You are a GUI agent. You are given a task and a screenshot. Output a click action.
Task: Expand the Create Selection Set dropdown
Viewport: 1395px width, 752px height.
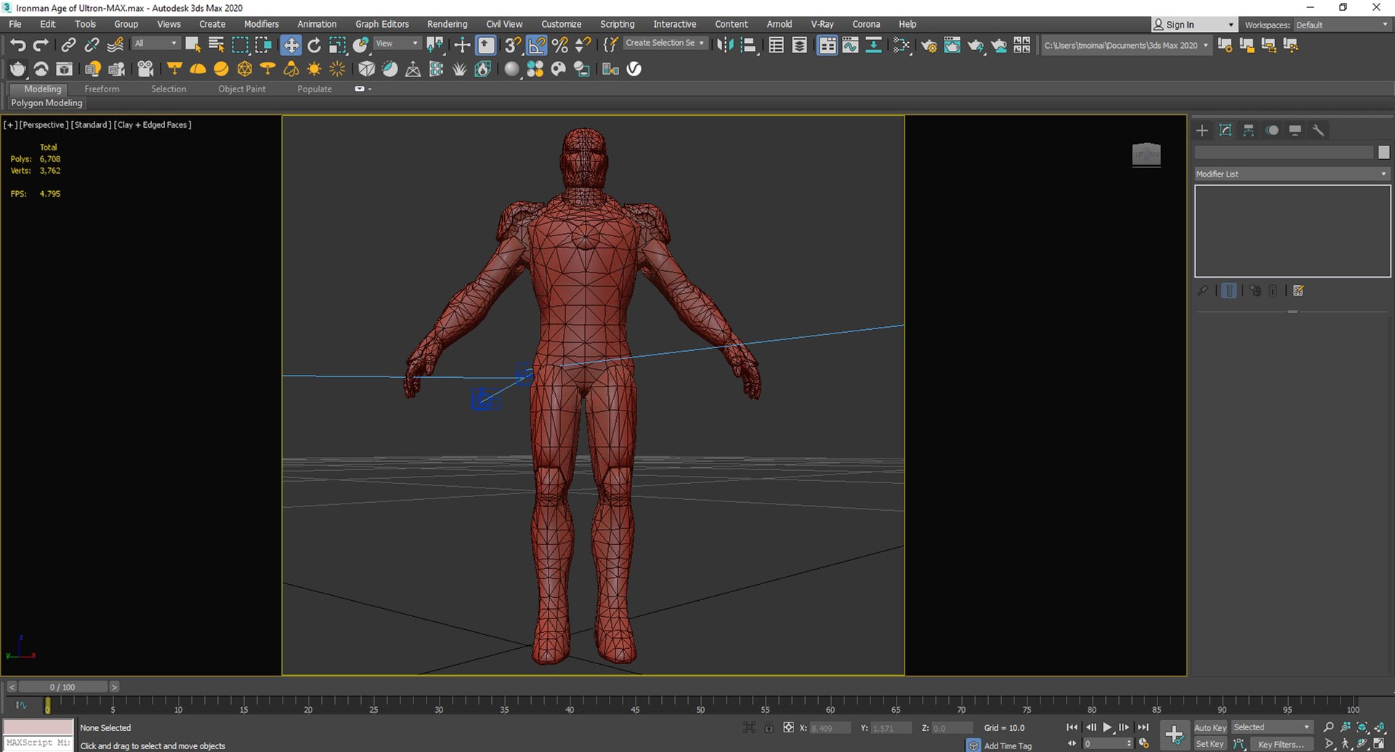click(x=665, y=43)
